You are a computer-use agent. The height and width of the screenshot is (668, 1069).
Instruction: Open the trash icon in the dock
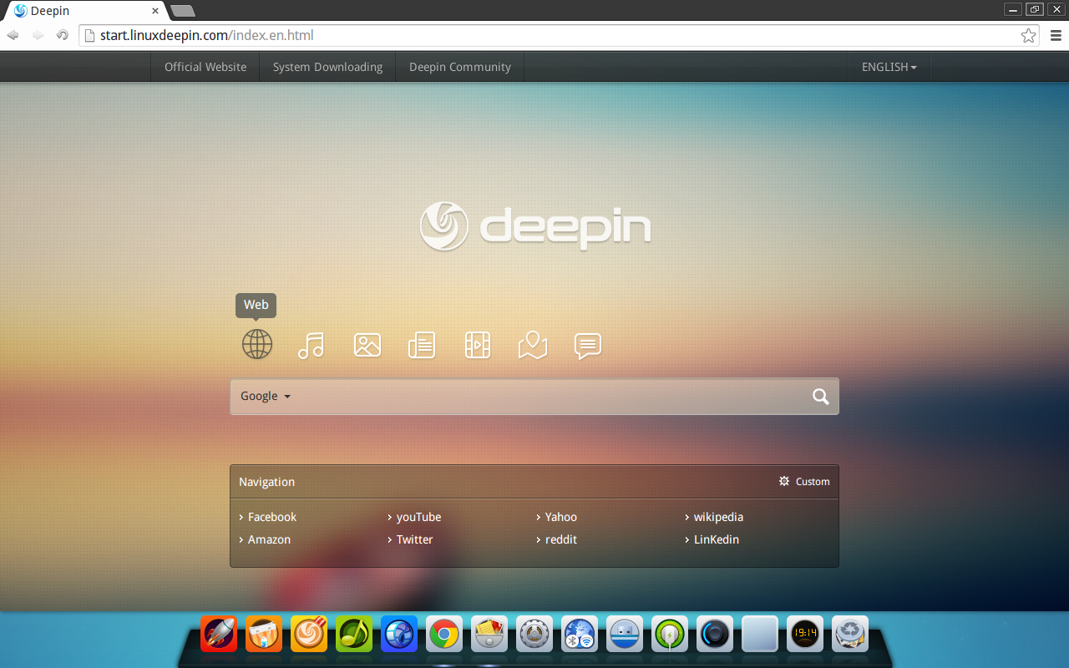point(849,634)
